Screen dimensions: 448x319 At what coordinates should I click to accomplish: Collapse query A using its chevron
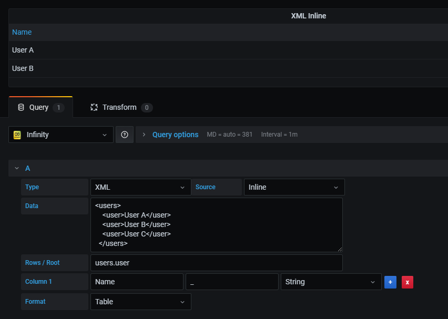pyautogui.click(x=17, y=168)
